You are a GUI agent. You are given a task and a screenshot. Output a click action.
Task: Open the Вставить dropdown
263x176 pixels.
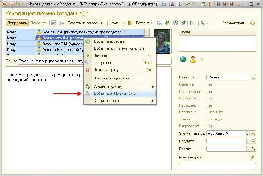point(144,23)
